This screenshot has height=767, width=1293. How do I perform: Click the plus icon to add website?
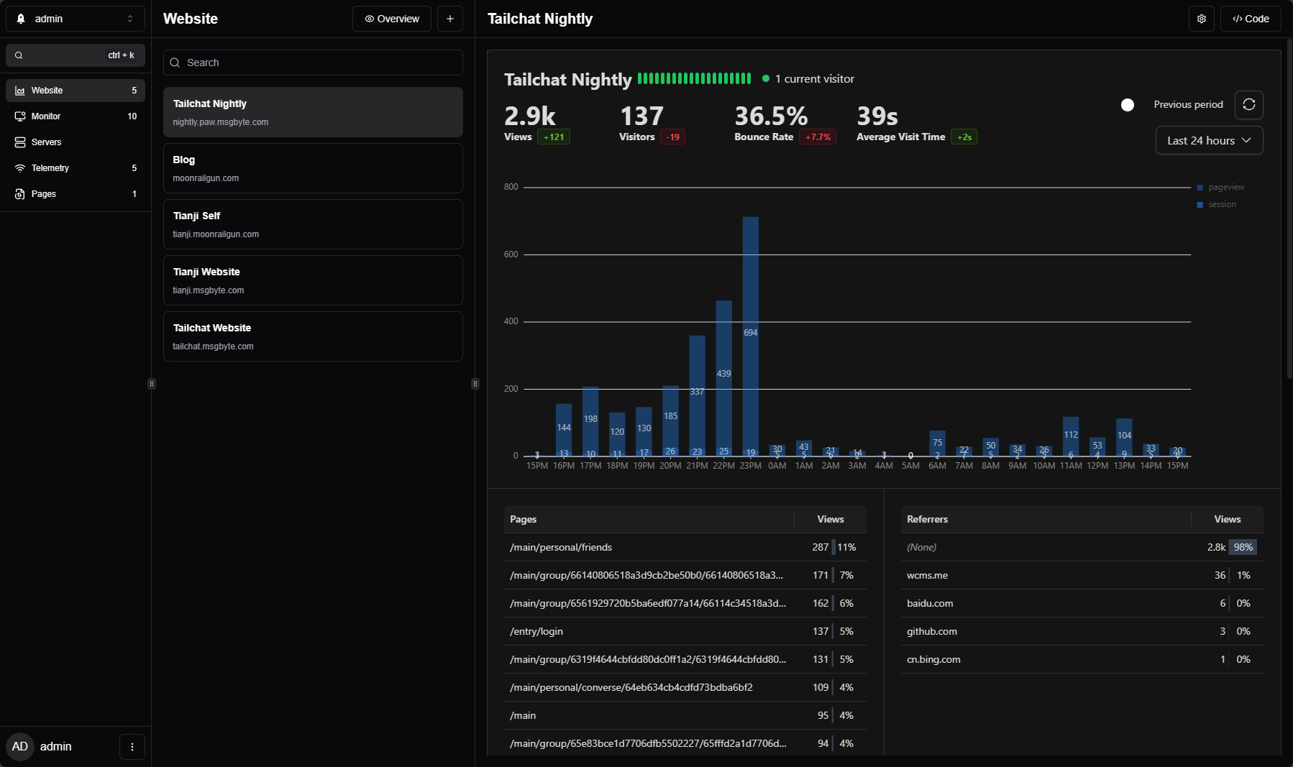click(x=449, y=19)
